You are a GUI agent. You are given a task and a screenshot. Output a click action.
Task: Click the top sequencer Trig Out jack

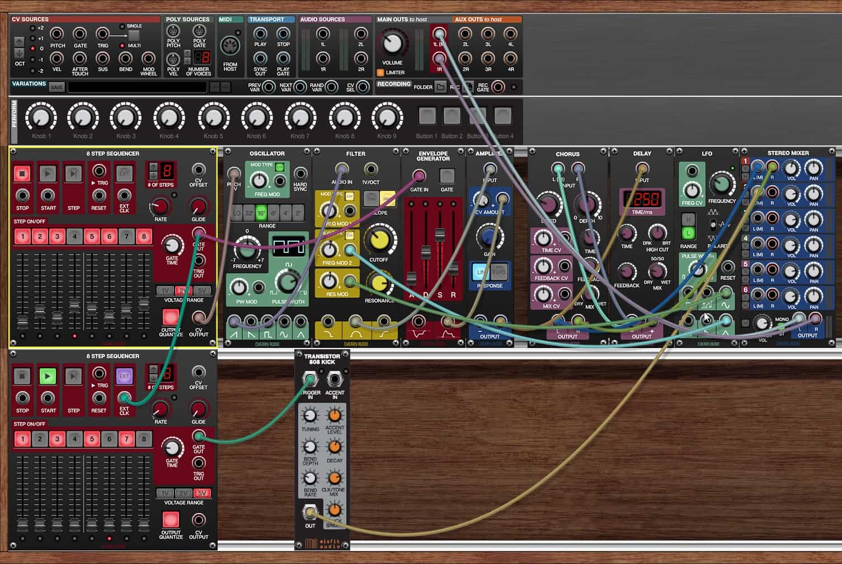(x=199, y=260)
